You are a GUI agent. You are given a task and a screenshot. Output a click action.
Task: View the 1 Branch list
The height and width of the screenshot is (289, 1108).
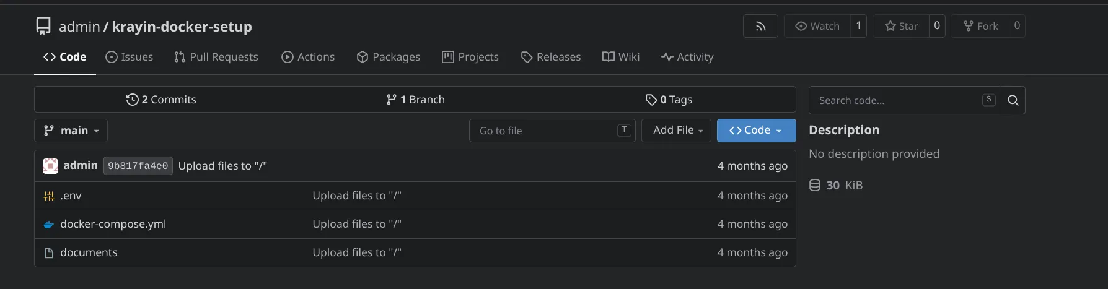tap(415, 100)
